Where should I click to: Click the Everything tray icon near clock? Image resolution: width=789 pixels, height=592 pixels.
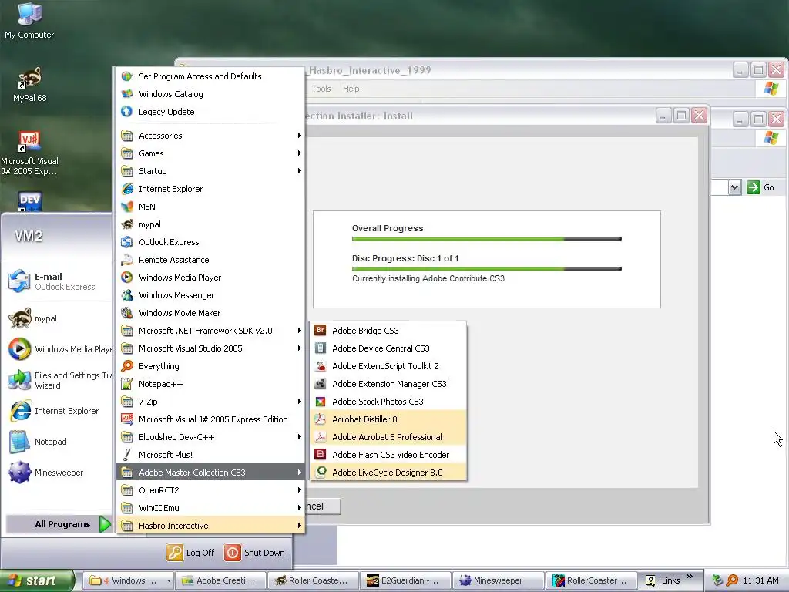(732, 580)
